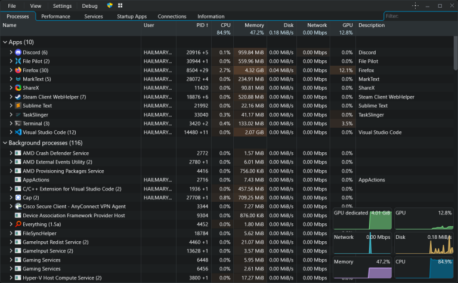Switch to the Performance tab

point(55,16)
